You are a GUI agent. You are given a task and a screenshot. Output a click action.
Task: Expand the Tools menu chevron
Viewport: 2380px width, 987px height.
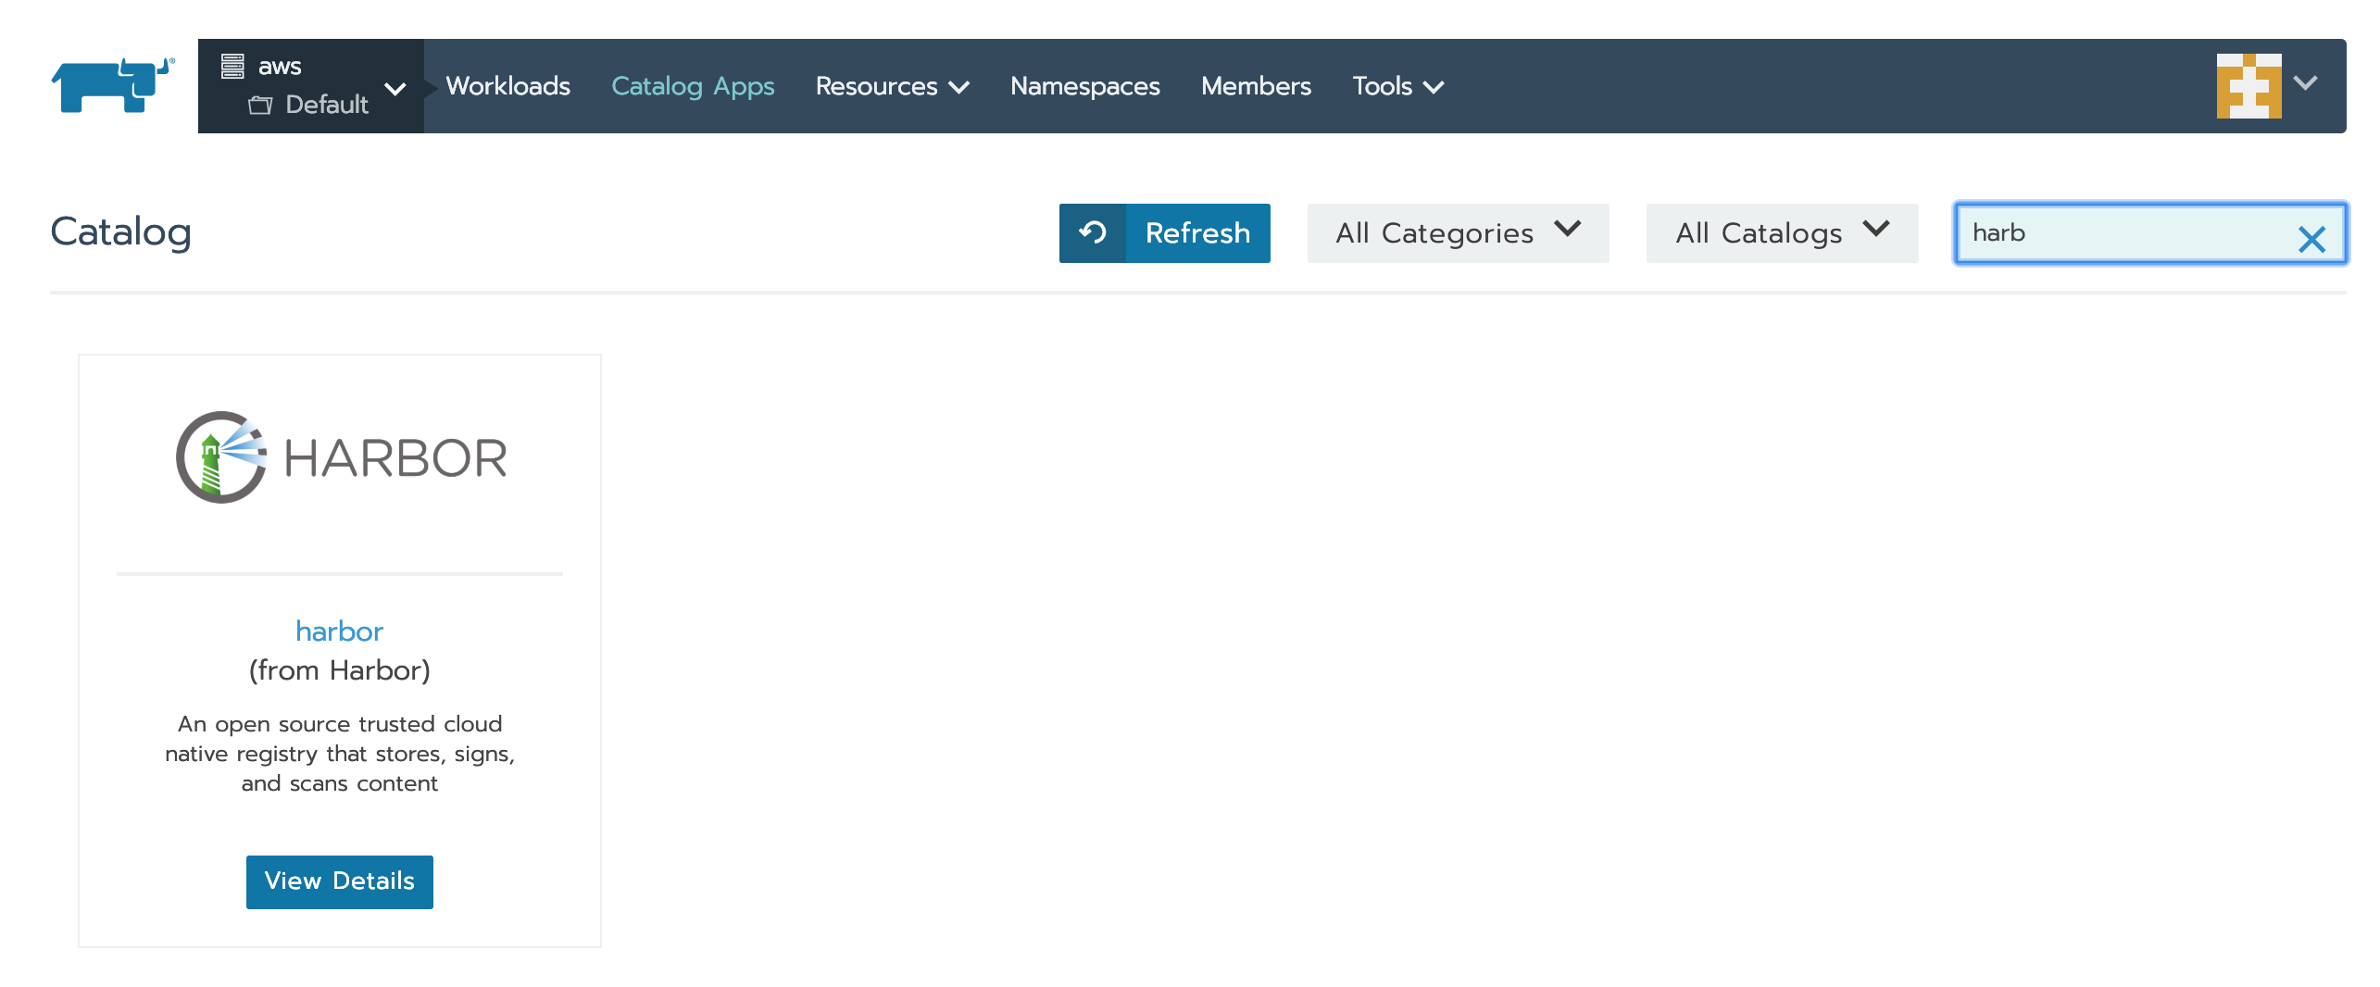(x=1434, y=88)
